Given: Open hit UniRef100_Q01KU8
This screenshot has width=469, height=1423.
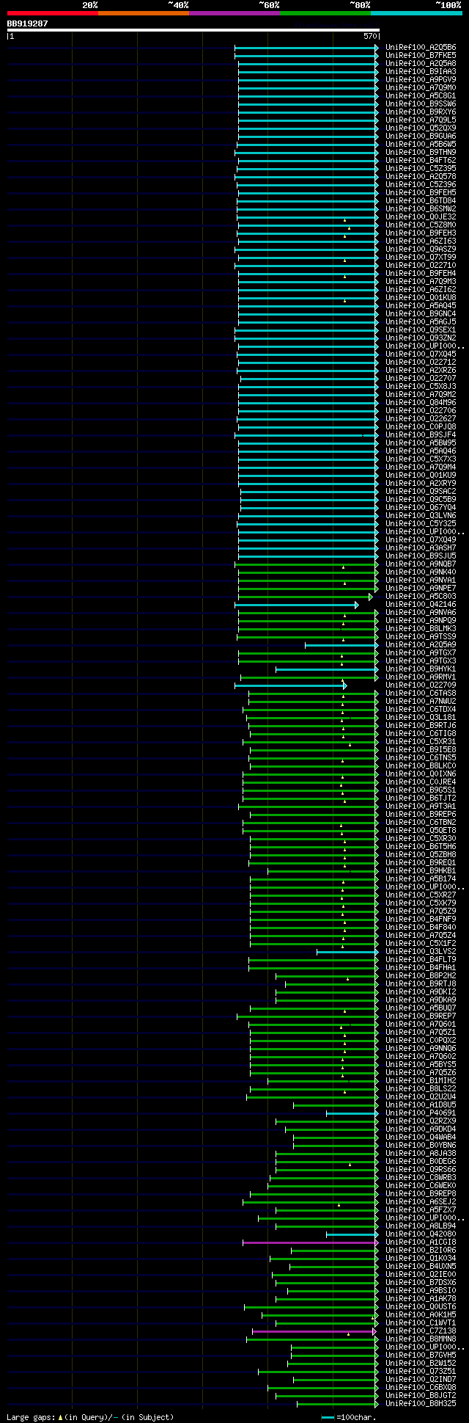Looking at the screenshot, I should (x=421, y=298).
